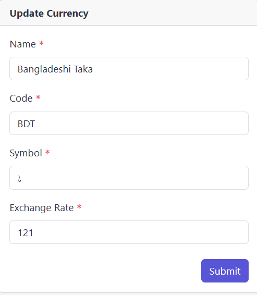Viewport: 257px width, 295px height.
Task: Click the red asterisk beside Exchange Rate
Action: click(x=79, y=207)
